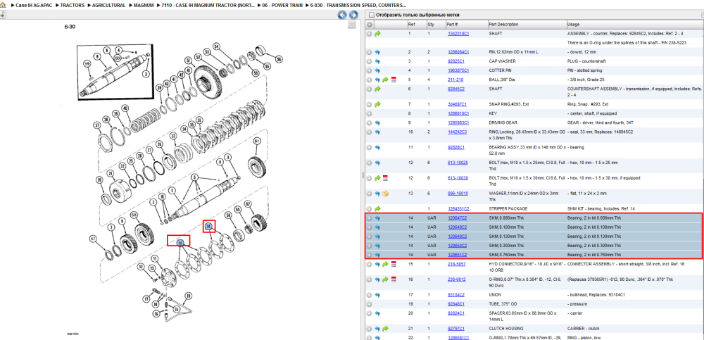Toggle the round select button for row 120651C2

pyautogui.click(x=370, y=255)
